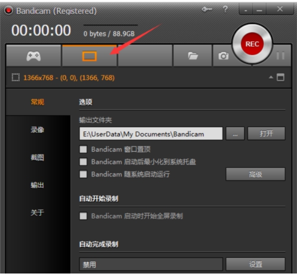Click the full-window icon next to resolution
297x275 pixels.
(281, 77)
